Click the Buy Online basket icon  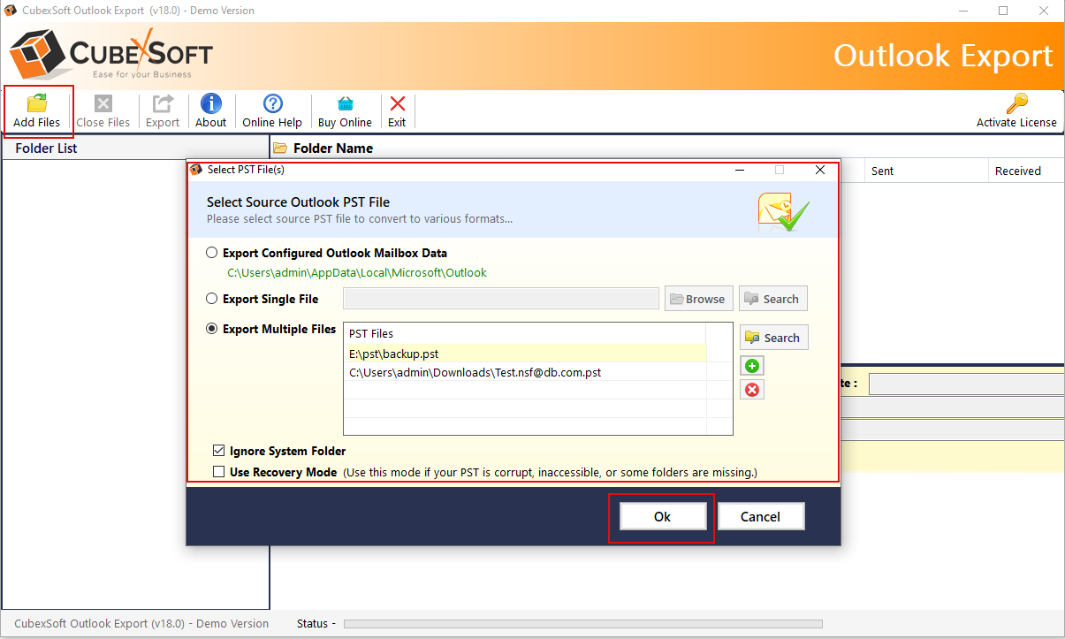point(345,104)
